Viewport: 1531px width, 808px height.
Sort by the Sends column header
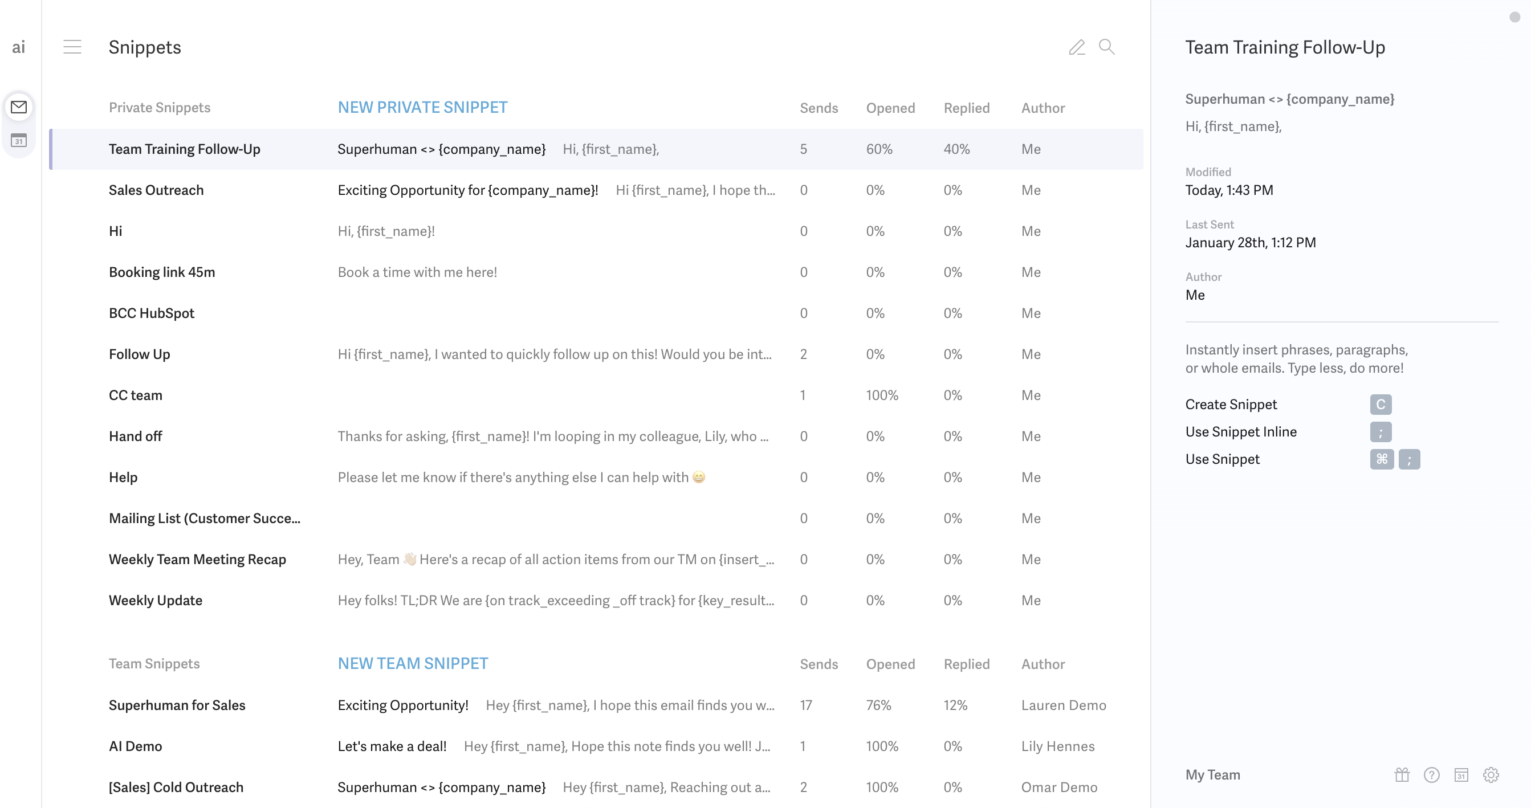click(819, 108)
